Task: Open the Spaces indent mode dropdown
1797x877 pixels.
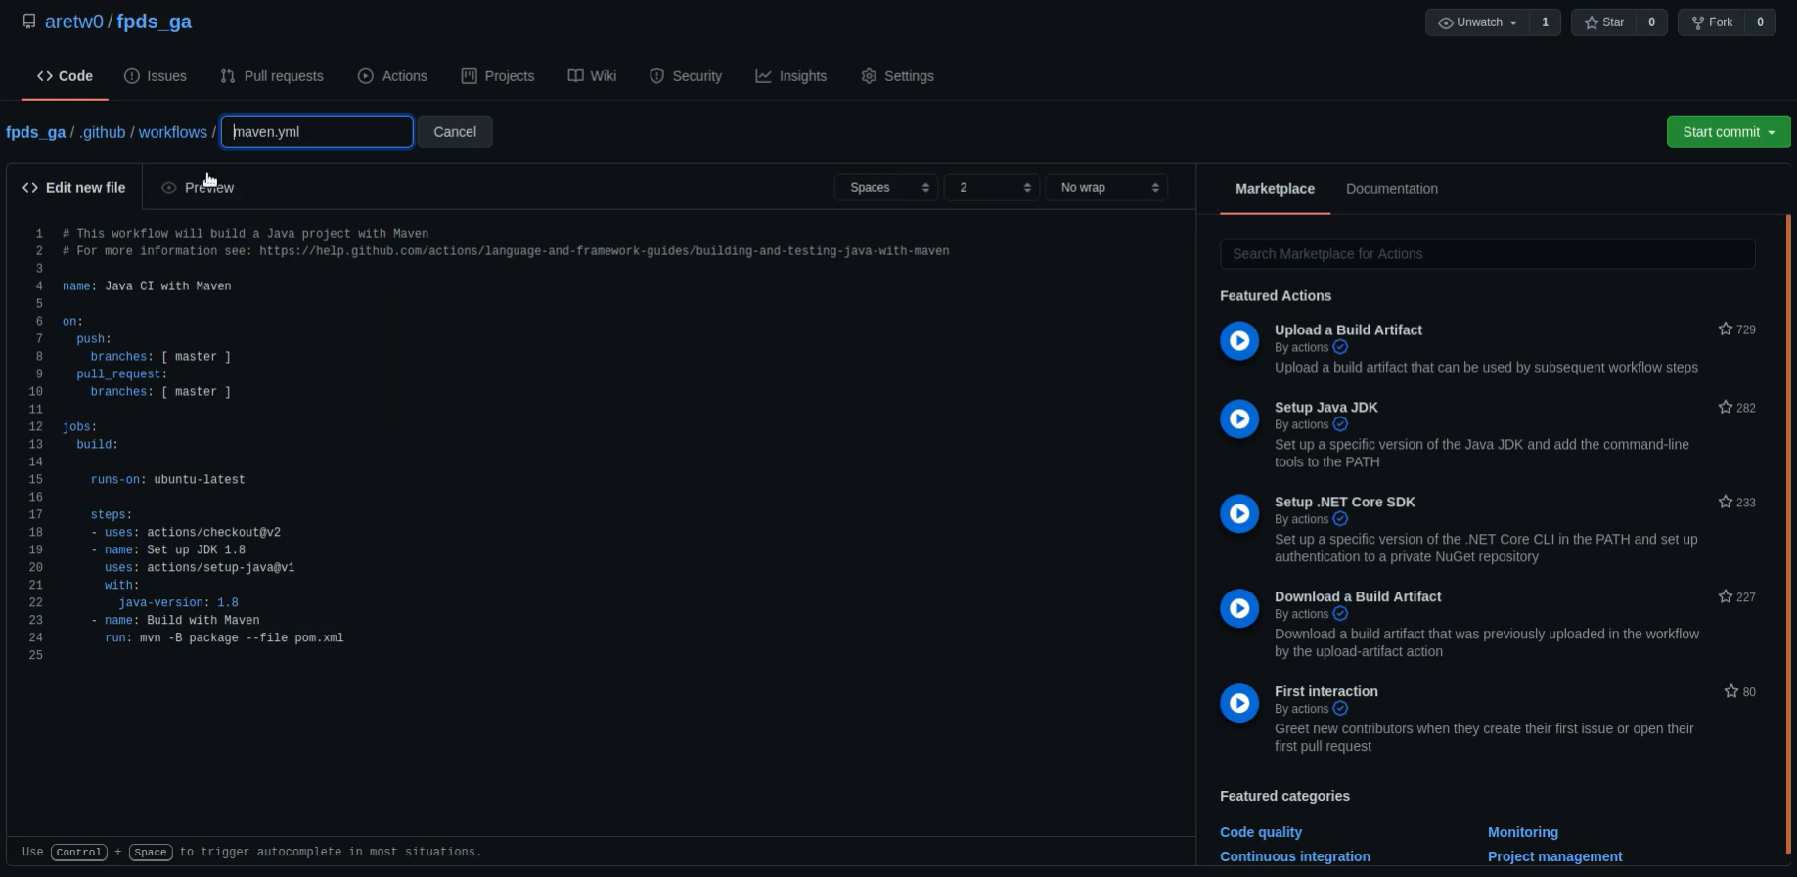Action: pyautogui.click(x=886, y=188)
